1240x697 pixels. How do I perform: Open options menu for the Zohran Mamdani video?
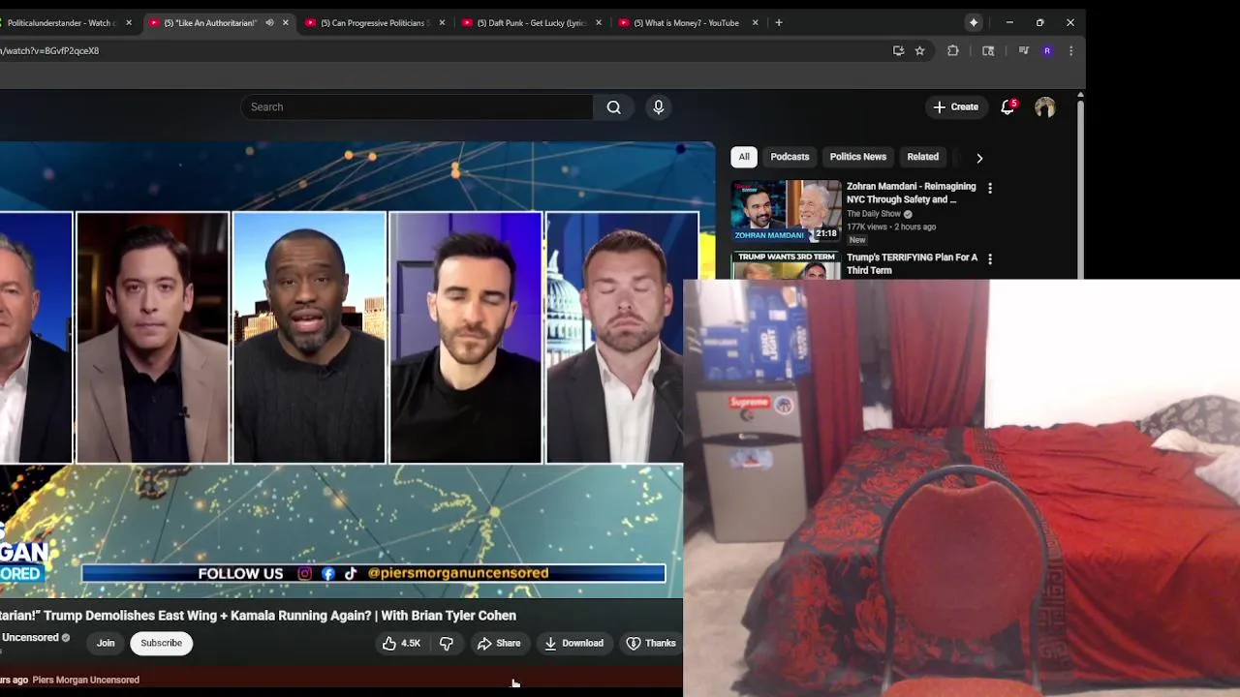989,188
